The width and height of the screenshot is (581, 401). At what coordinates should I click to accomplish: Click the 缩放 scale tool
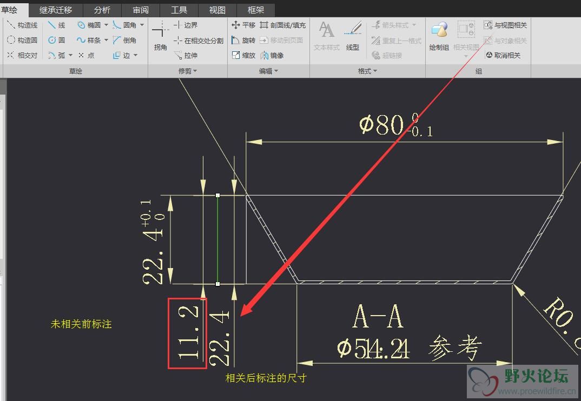coord(243,55)
